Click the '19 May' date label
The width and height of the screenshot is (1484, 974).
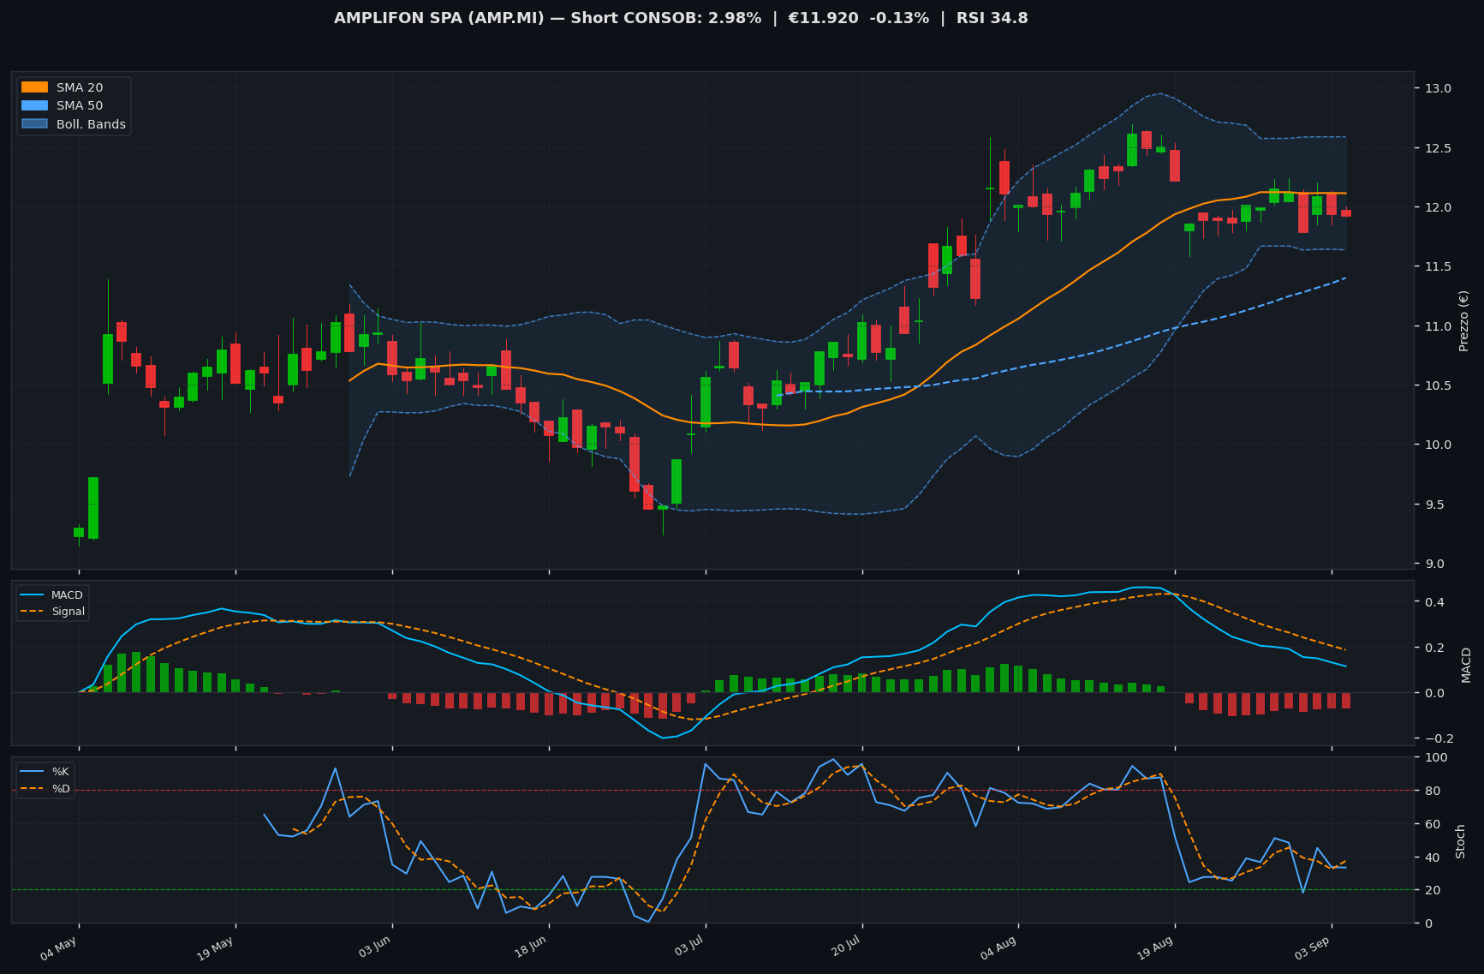[217, 948]
